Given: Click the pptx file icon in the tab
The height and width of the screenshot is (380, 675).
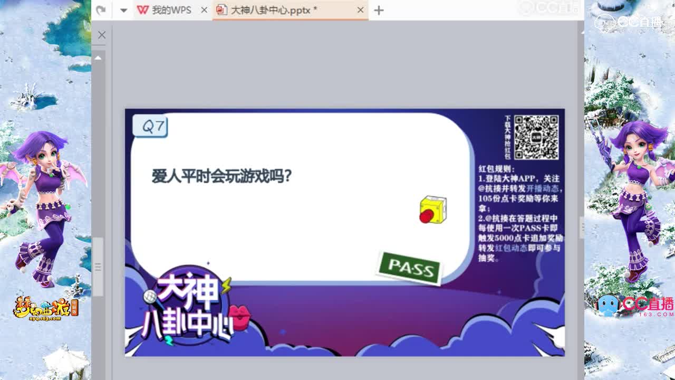Looking at the screenshot, I should click(221, 10).
